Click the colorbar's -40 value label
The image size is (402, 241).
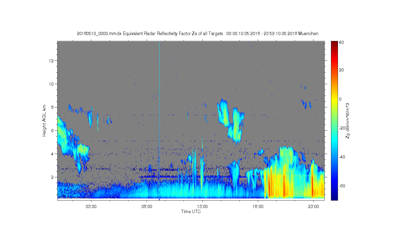(x=342, y=157)
